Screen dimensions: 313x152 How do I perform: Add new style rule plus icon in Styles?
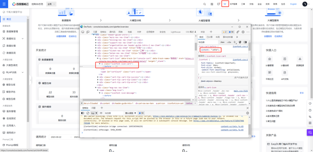(x=235, y=42)
